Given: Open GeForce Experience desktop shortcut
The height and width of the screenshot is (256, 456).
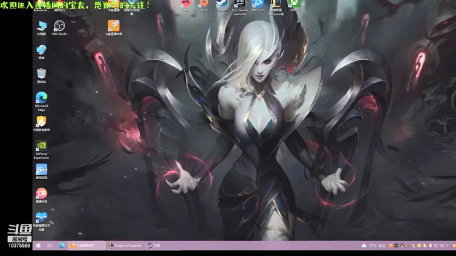Looking at the screenshot, I should (41, 150).
